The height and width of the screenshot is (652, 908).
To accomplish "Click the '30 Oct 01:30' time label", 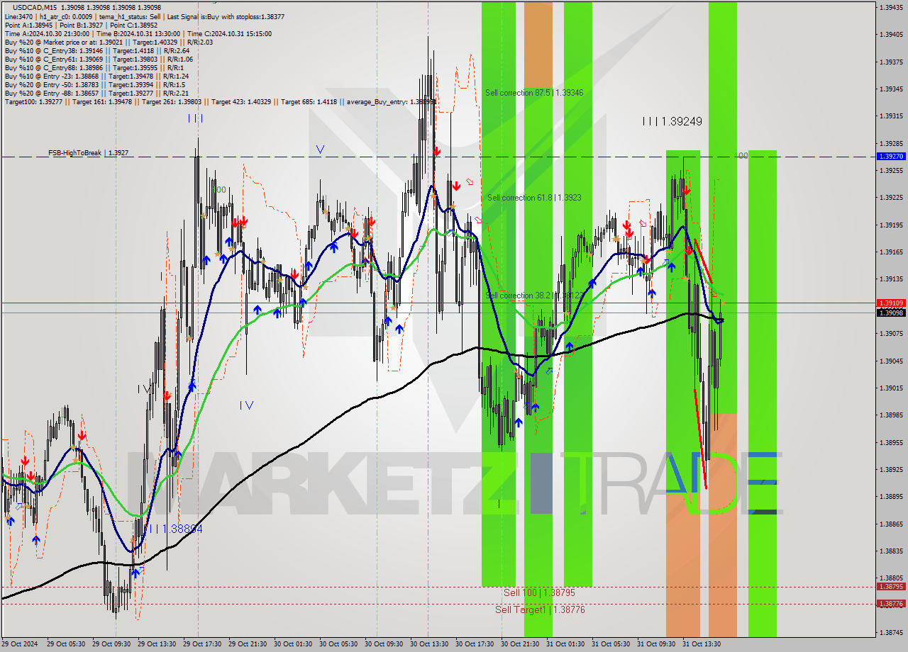I will click(294, 644).
